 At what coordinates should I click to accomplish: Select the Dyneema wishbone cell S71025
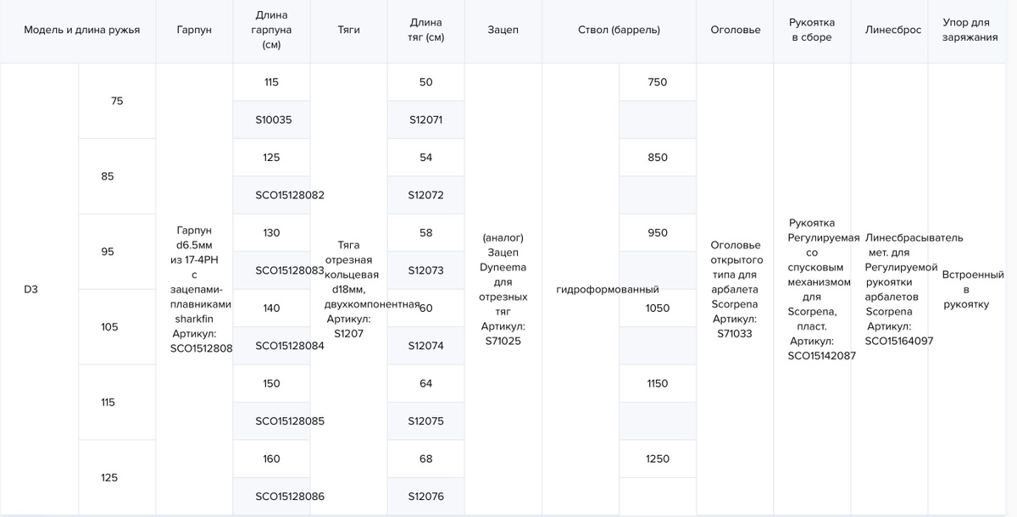(503, 289)
